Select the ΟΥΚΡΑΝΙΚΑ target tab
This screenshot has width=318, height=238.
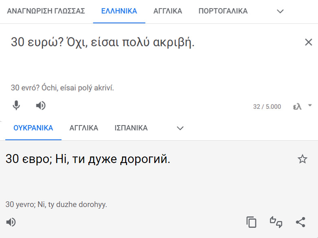tap(33, 128)
